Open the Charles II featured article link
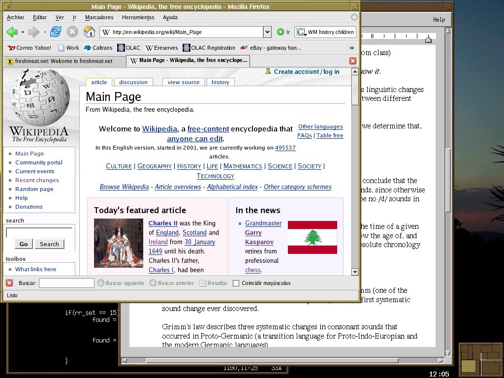This screenshot has height=378, width=504. 163,223
